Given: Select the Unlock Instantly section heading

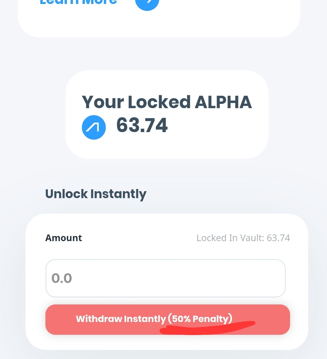Looking at the screenshot, I should 96,194.
